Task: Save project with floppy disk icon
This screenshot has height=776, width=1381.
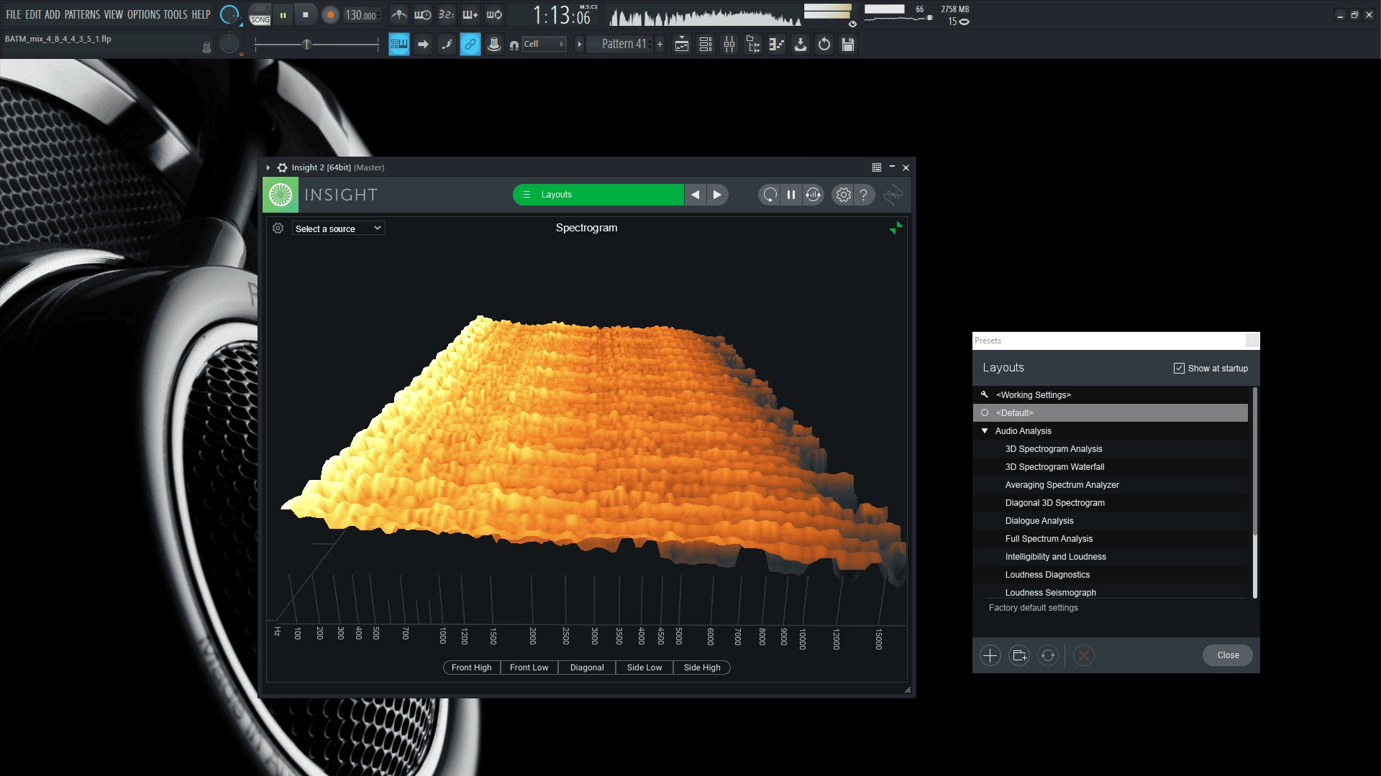Action: pyautogui.click(x=848, y=45)
